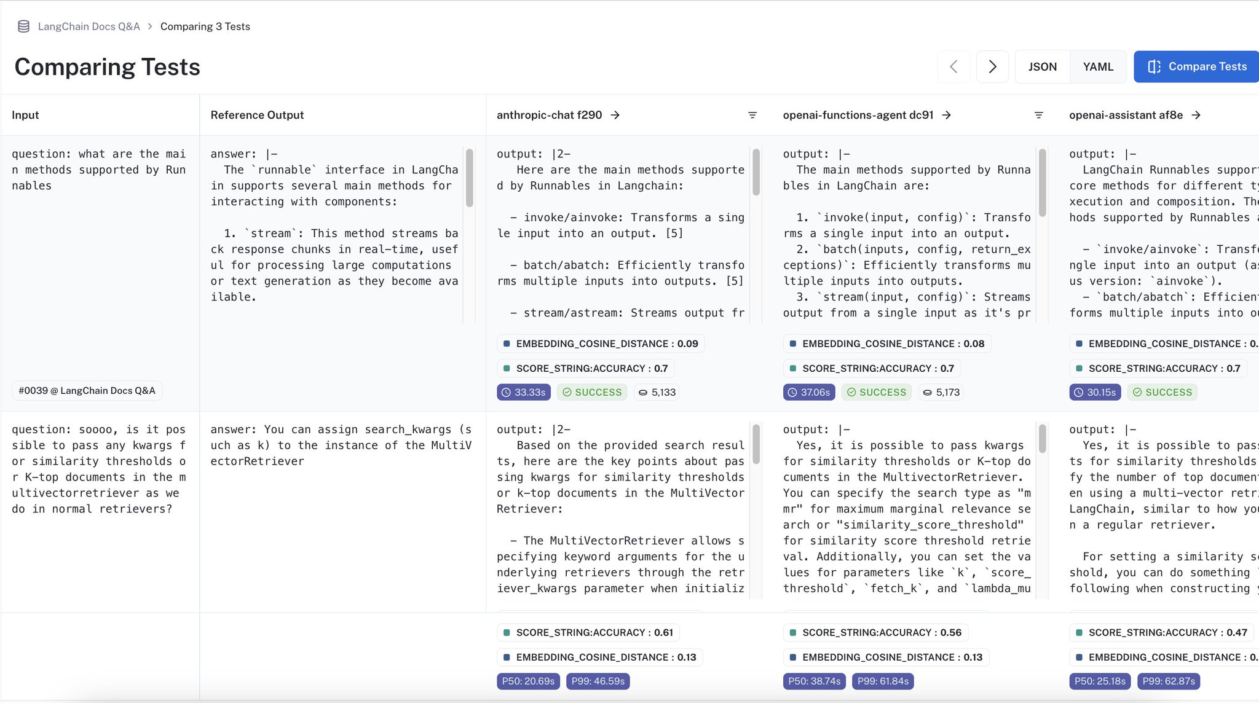Click first-row SCORE_STRING:ACCURACY 0.7 under anthropic-chat
1259x703 pixels.
[x=585, y=368]
